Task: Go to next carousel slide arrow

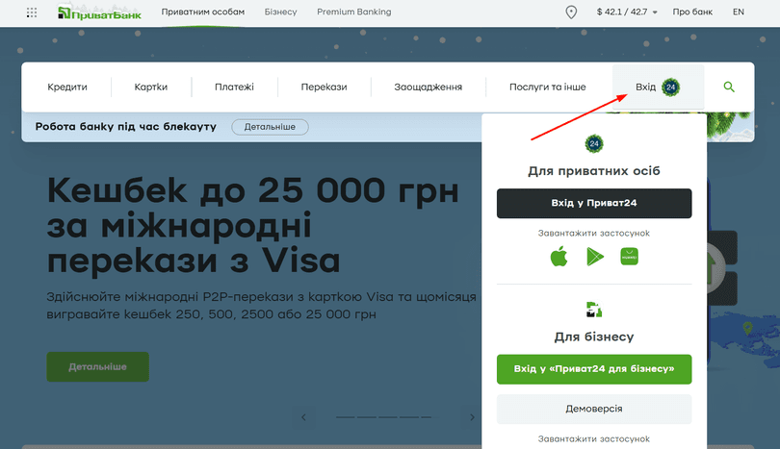Action: pyautogui.click(x=472, y=417)
